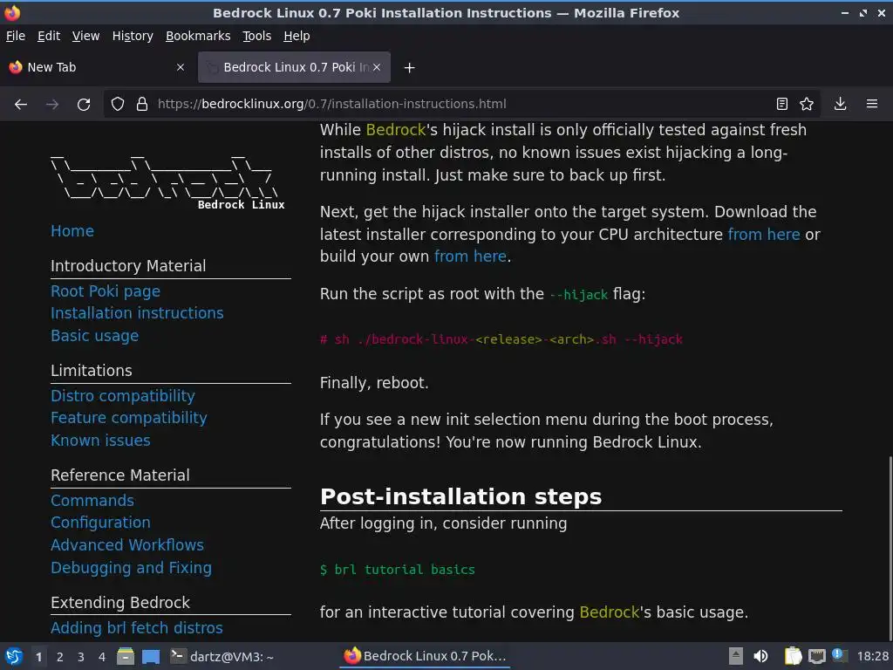The width and height of the screenshot is (893, 670).
Task: Click the forward navigation arrow
Action: point(52,105)
